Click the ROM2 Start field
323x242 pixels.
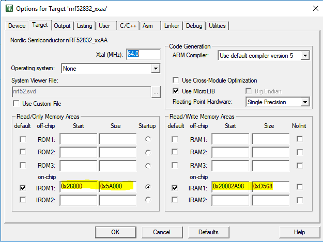pos(78,152)
